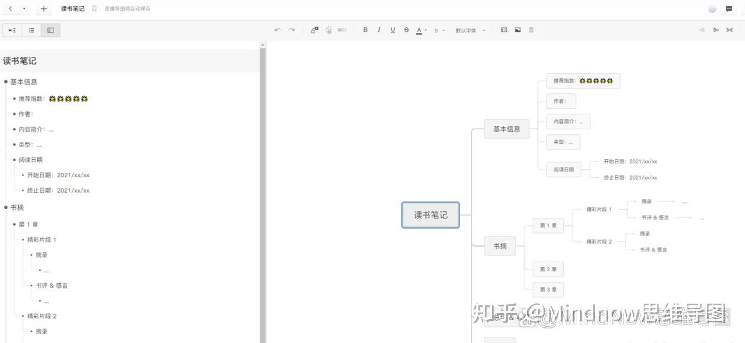745x343 pixels.
Task: Select 类型 row in the outline
Action: point(30,144)
